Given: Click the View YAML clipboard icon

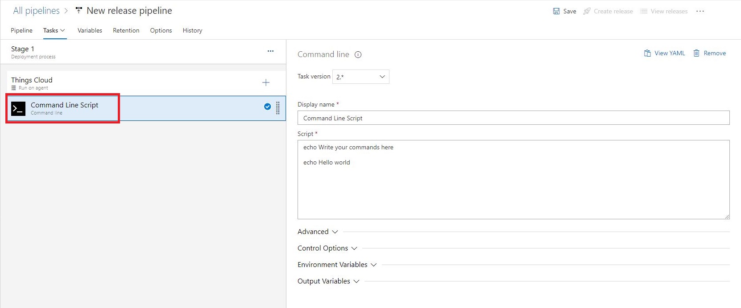Looking at the screenshot, I should click(647, 53).
